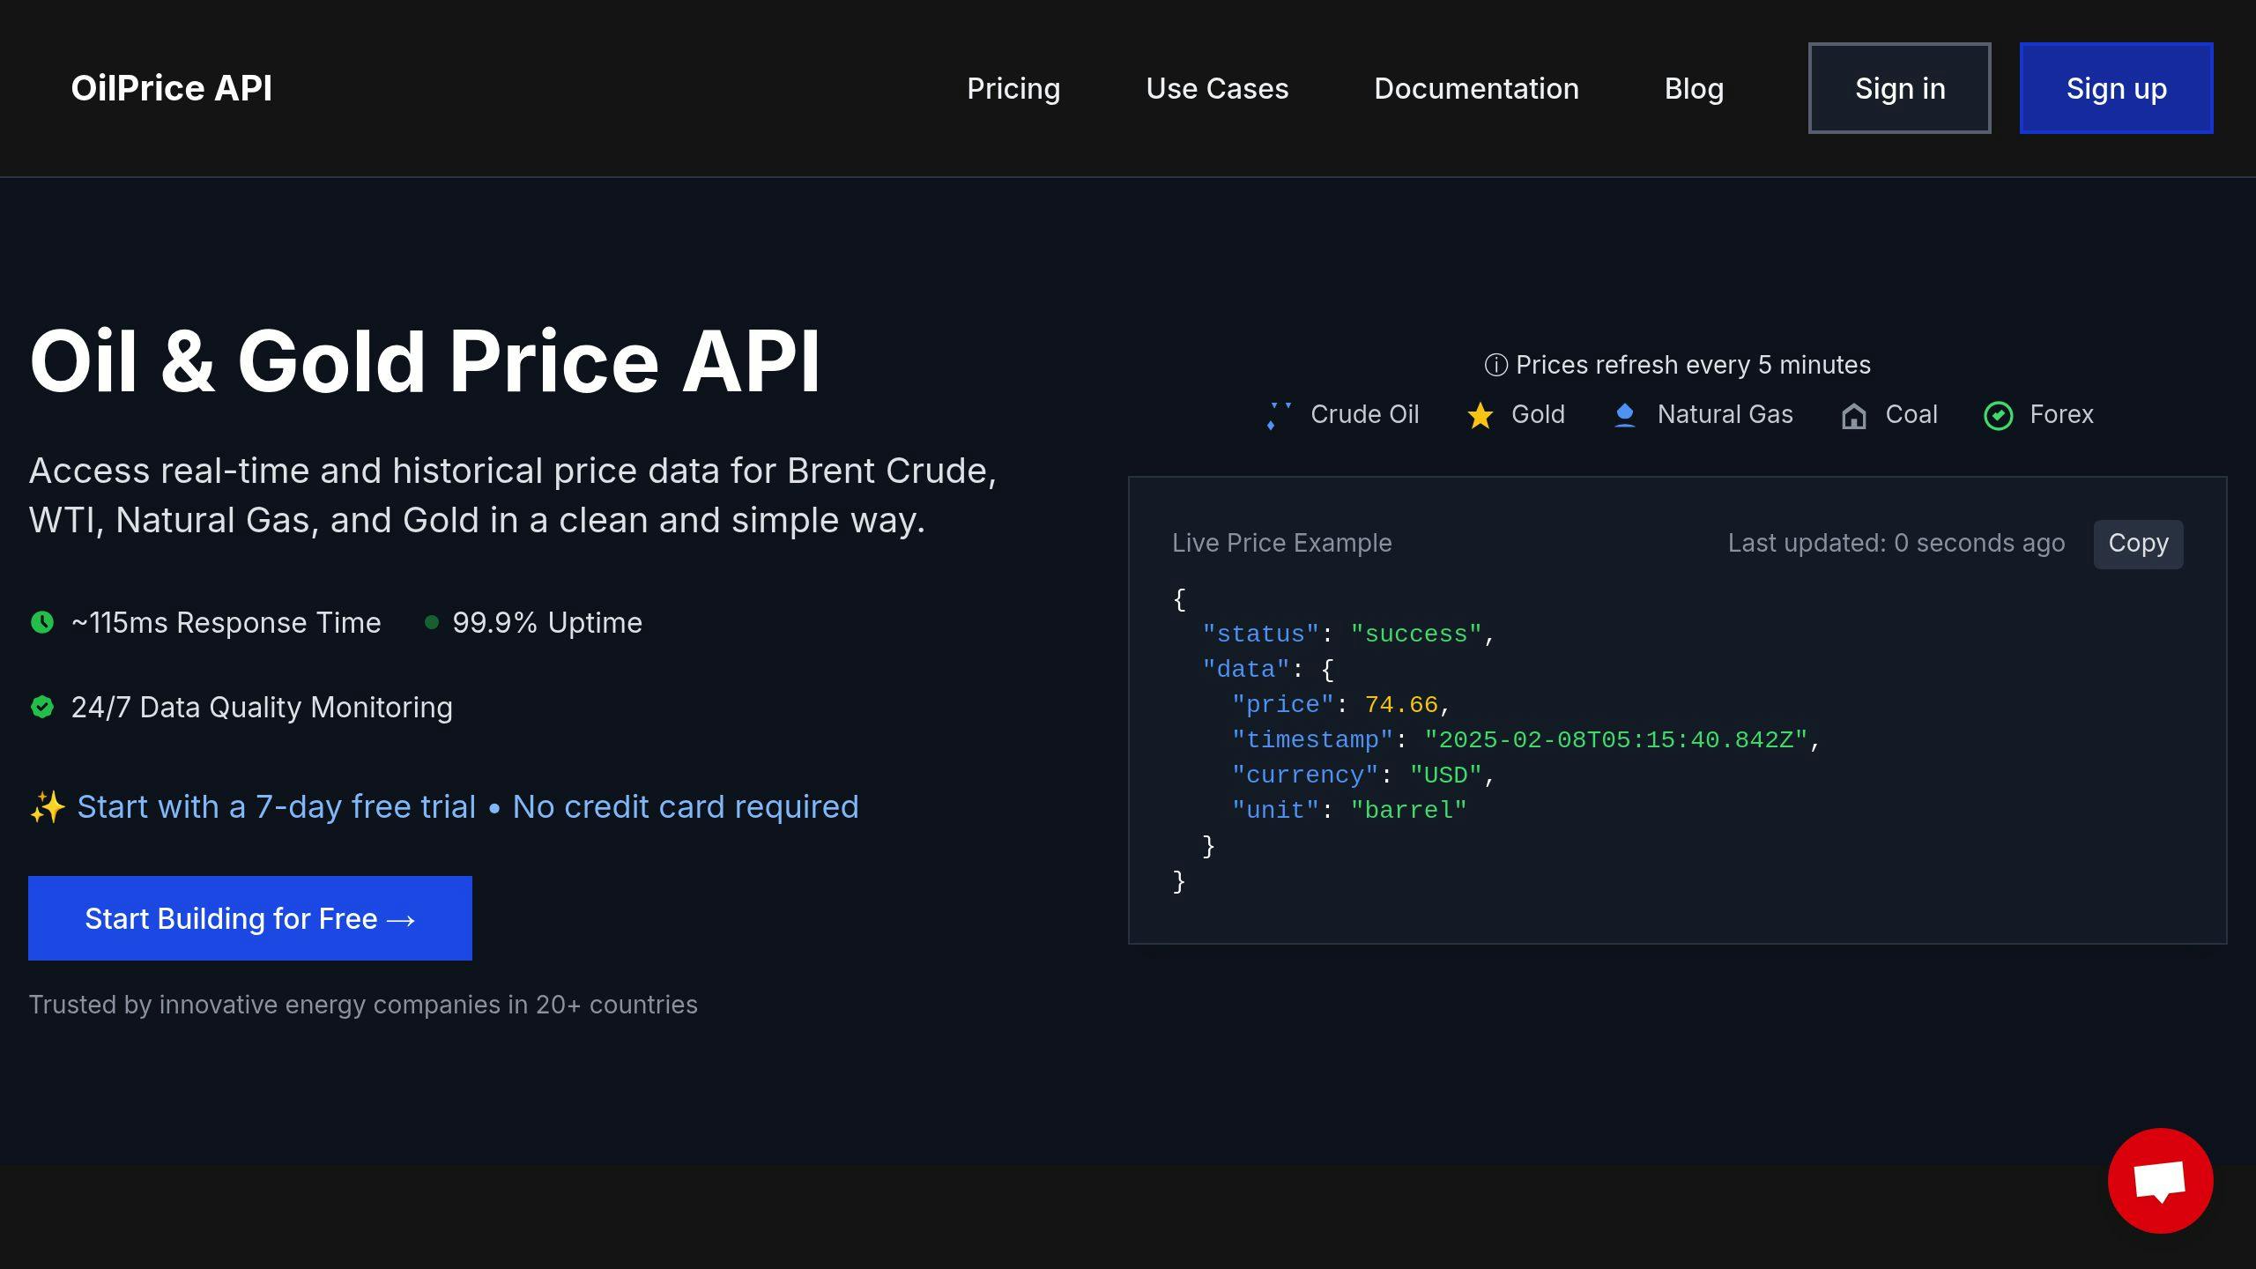Viewport: 2256px width, 1269px height.
Task: Click the "USD" currency value
Action: tap(1445, 775)
